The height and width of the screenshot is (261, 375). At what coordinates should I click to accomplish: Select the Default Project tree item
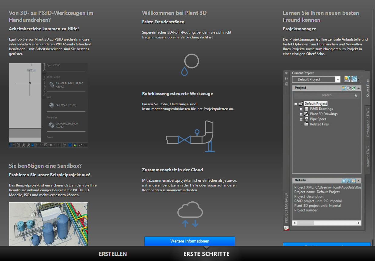click(x=316, y=104)
